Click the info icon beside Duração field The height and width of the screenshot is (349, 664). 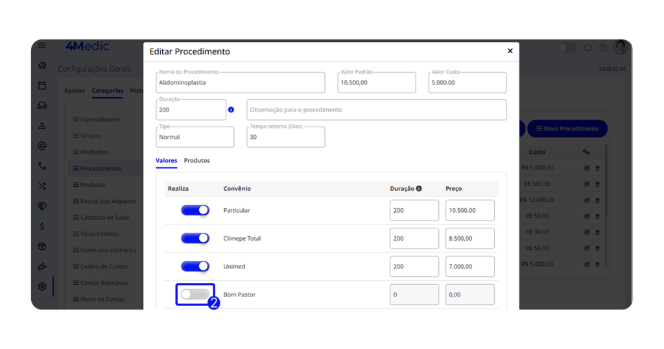[231, 110]
